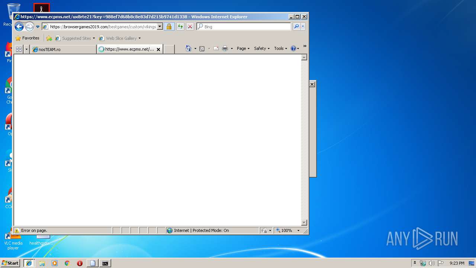The image size is (476, 268).
Task: Launch Opera from the taskbar
Action: (x=80, y=263)
